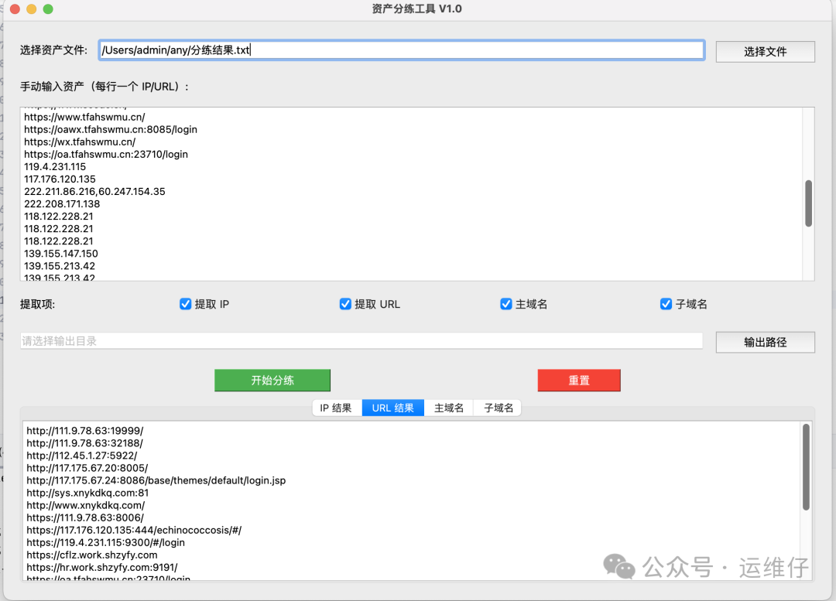This screenshot has width=836, height=601.
Task: Click the http://sys.xnykdkq.com:81 result line
Action: 87,493
